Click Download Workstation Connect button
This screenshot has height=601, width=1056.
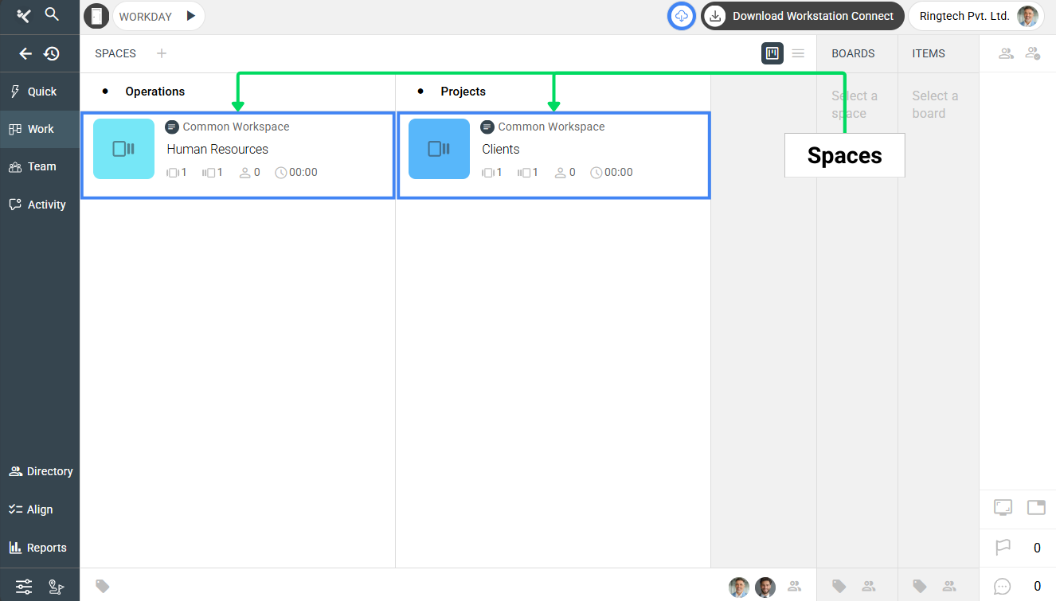click(x=802, y=16)
